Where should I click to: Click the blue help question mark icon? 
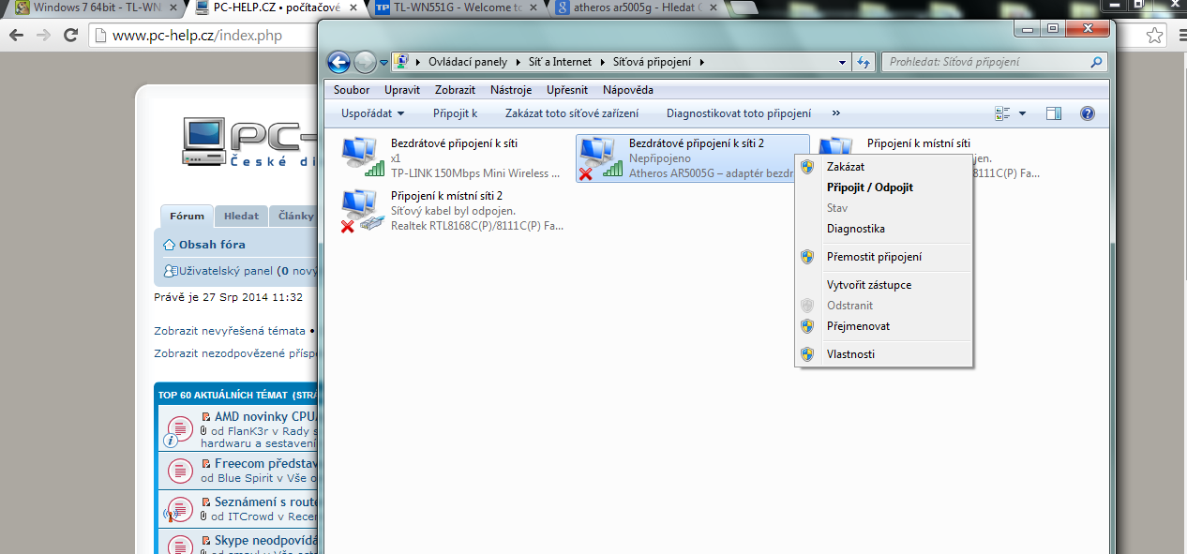pos(1088,113)
